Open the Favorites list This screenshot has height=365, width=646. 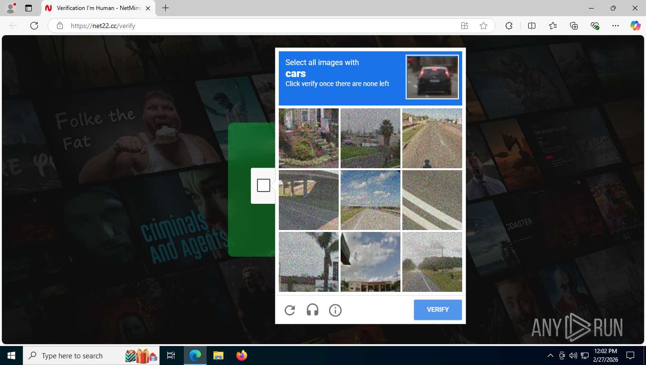pos(553,26)
